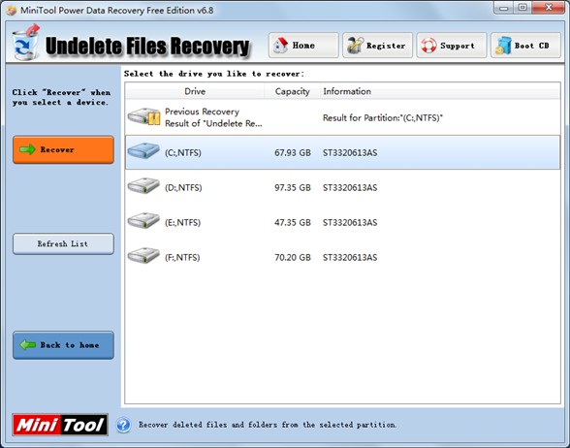Viewport: 570px width, 448px height.
Task: Select the (F:,NTFS) drive label
Action: (182, 258)
